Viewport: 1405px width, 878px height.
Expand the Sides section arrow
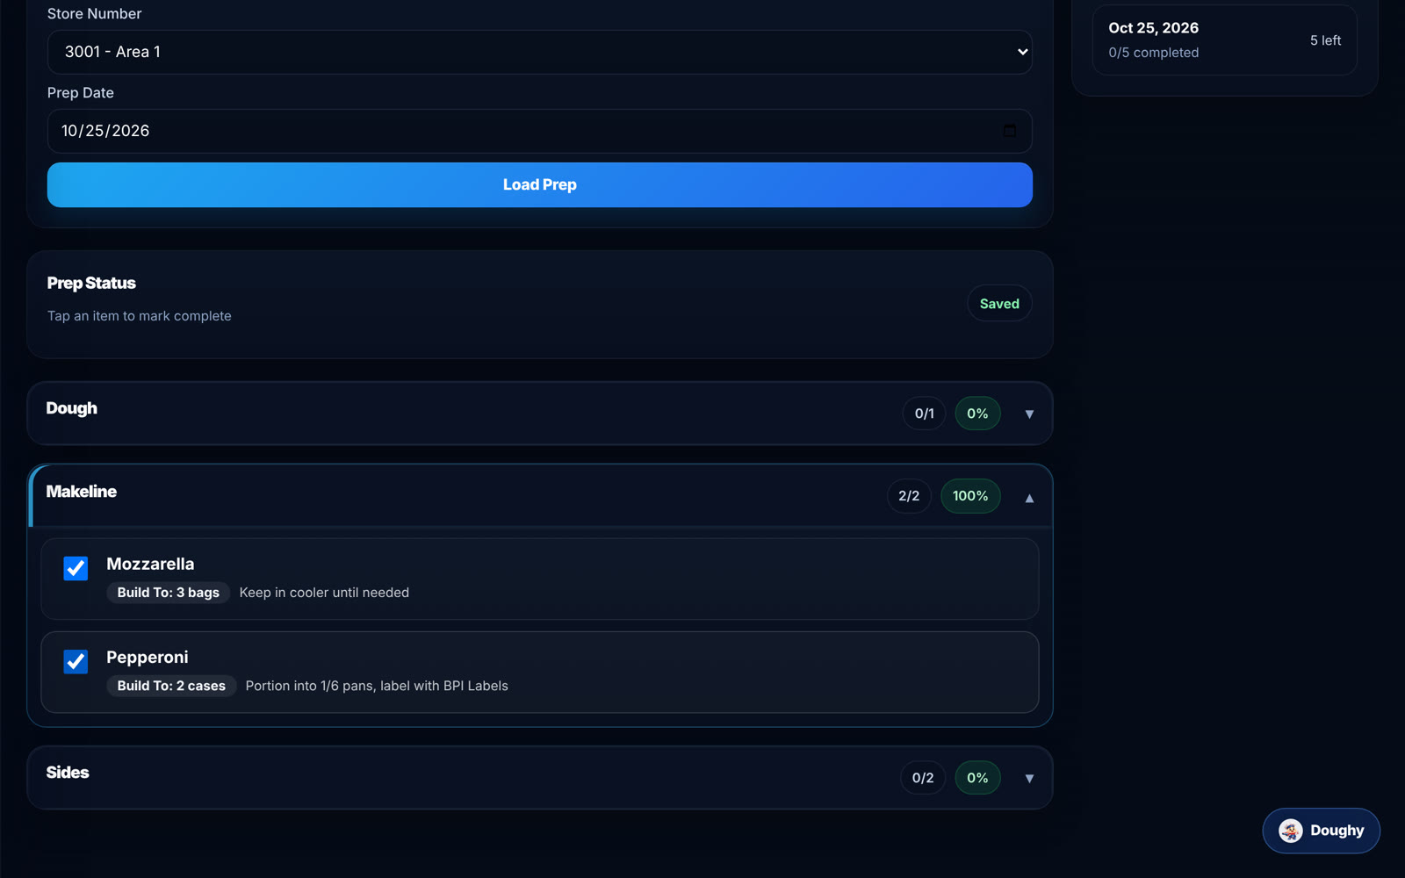point(1029,778)
